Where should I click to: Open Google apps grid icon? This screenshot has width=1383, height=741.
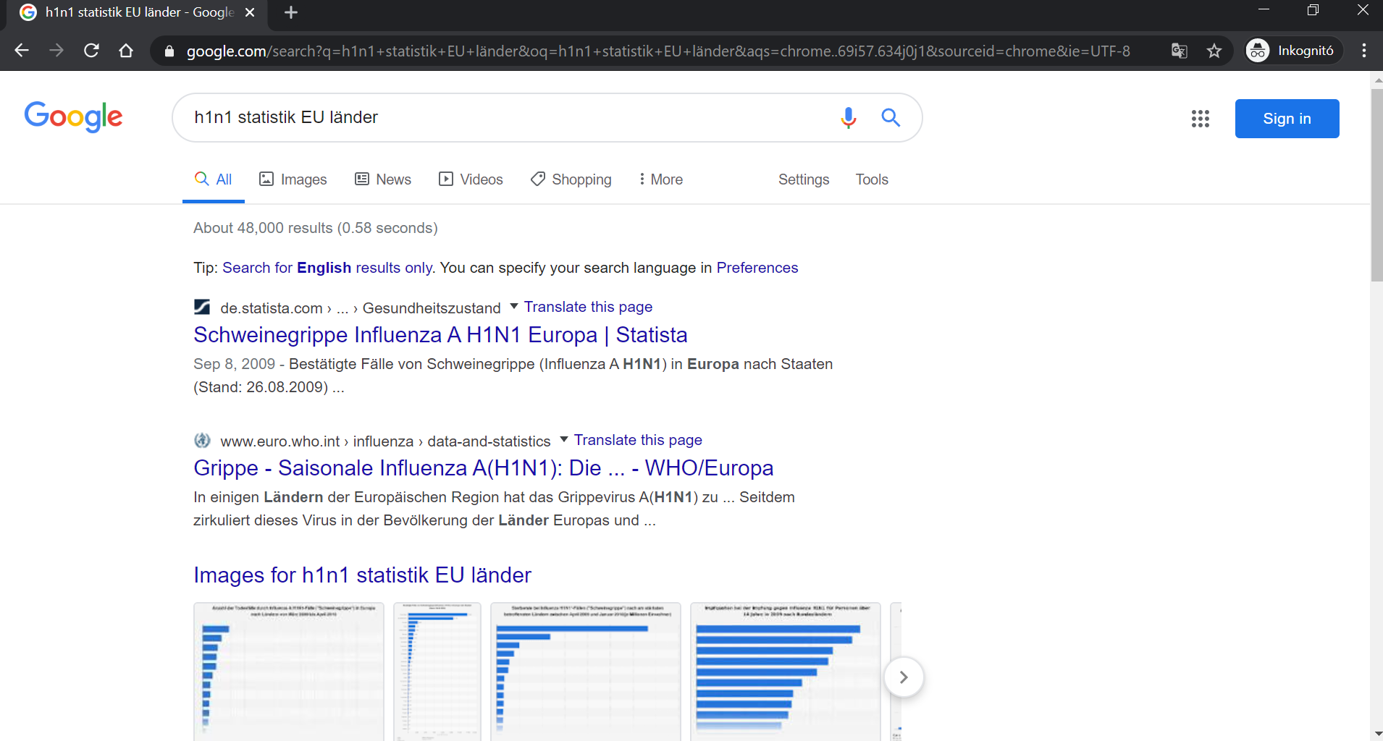pos(1201,119)
